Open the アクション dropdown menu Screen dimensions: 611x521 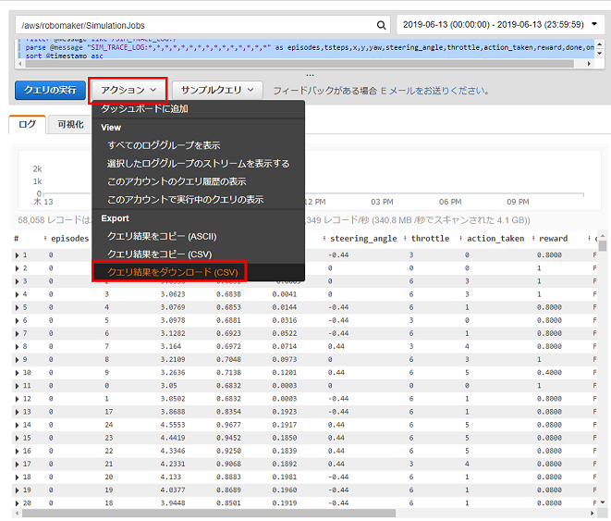click(x=128, y=91)
